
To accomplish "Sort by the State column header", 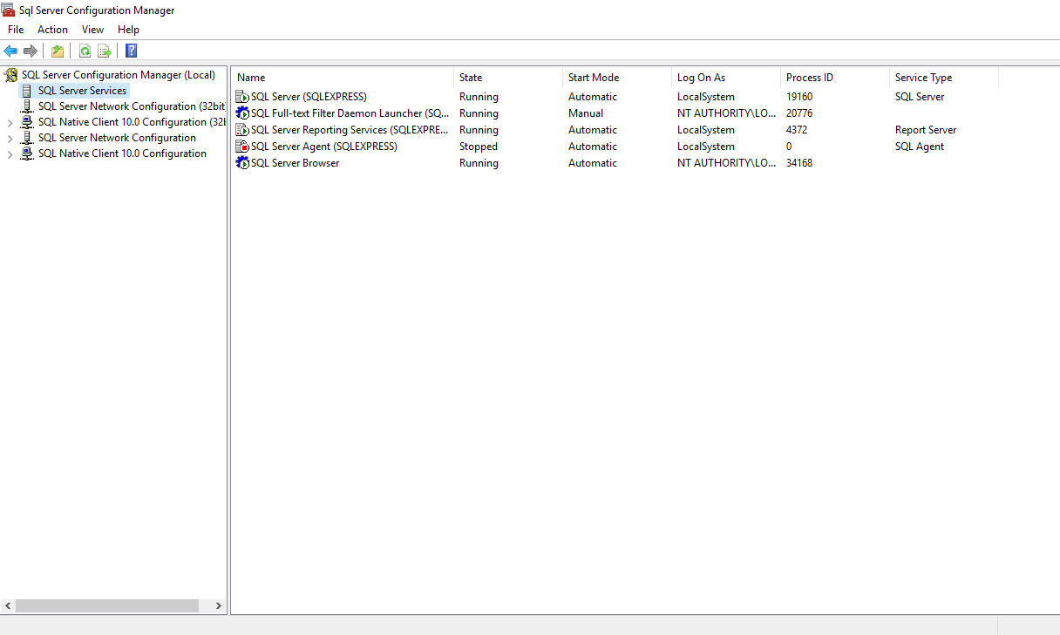I will pyautogui.click(x=508, y=78).
